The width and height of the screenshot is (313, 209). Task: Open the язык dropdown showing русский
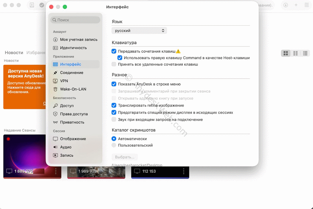tap(139, 31)
